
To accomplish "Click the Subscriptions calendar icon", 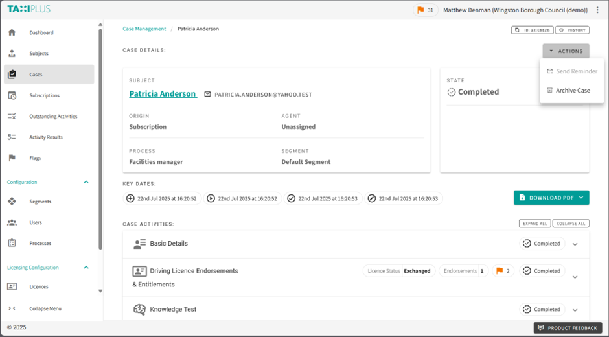I will point(12,95).
